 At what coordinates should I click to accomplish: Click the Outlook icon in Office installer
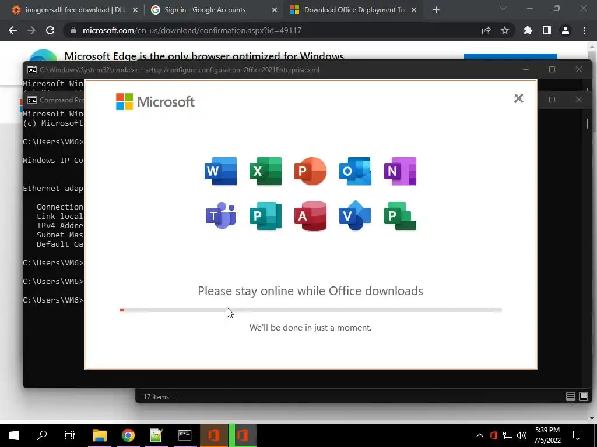point(355,171)
